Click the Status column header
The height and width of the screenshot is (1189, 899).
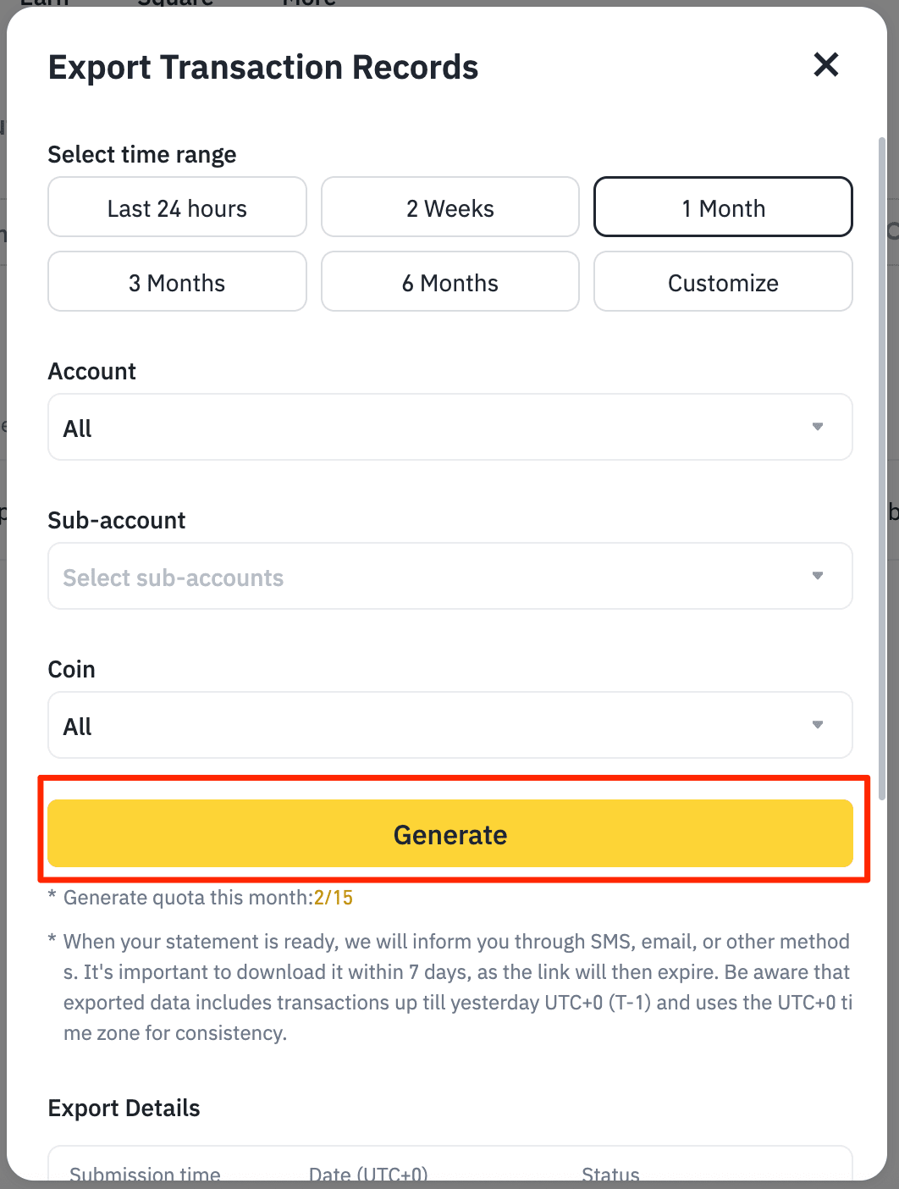(610, 1175)
